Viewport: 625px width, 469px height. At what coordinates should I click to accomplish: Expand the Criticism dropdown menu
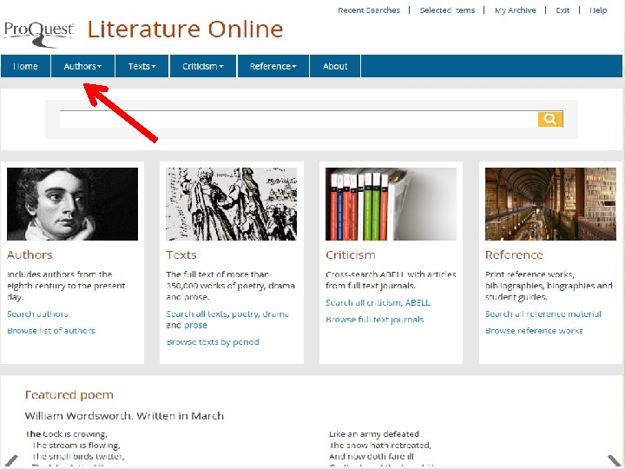point(203,66)
